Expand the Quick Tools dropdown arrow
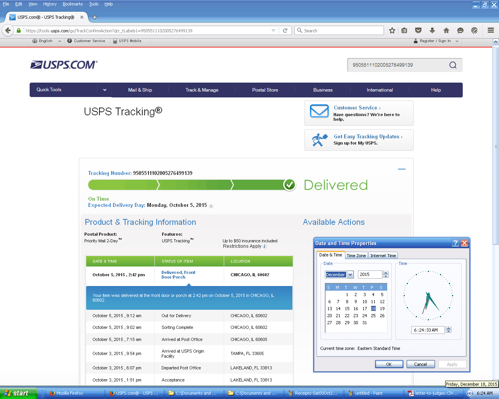This screenshot has width=499, height=399. pos(104,90)
